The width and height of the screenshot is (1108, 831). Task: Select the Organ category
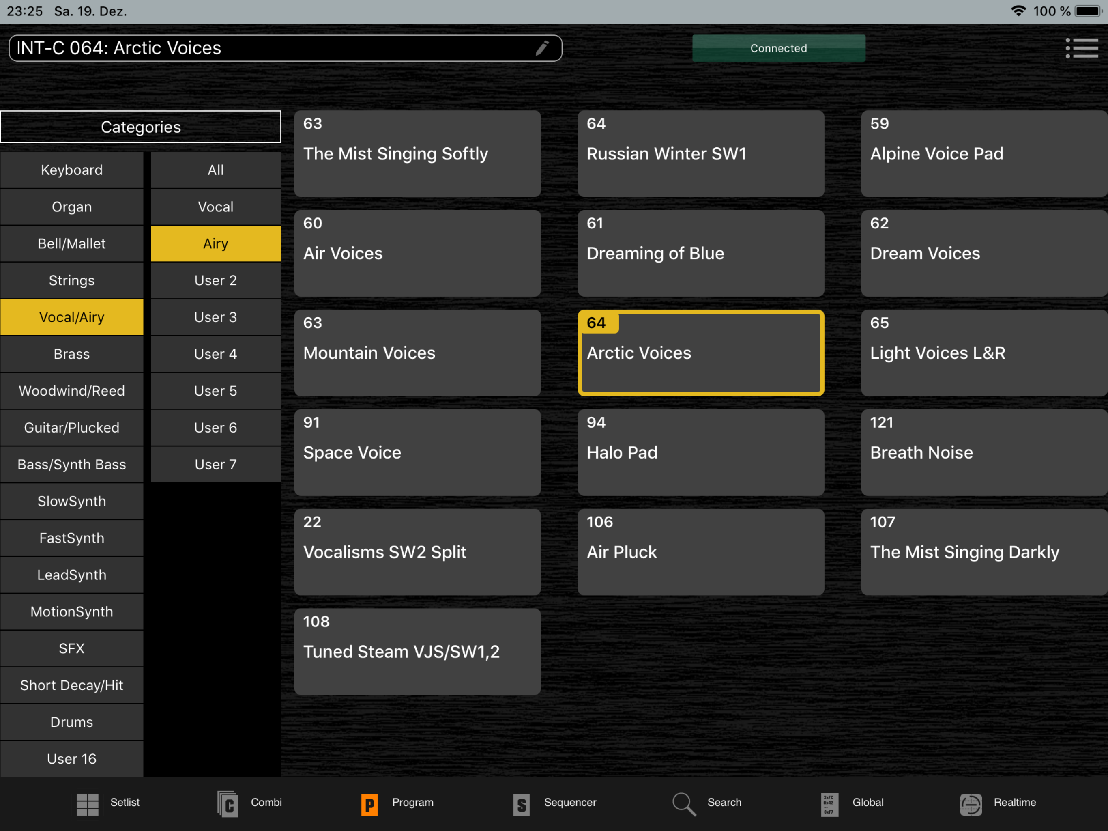click(x=72, y=207)
